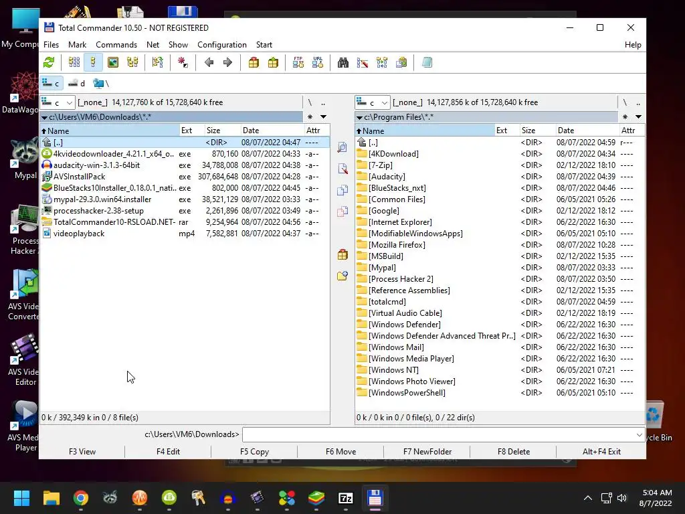Screen dimensions: 685x514
Task: Open the Mark menu
Action: pyautogui.click(x=78, y=45)
